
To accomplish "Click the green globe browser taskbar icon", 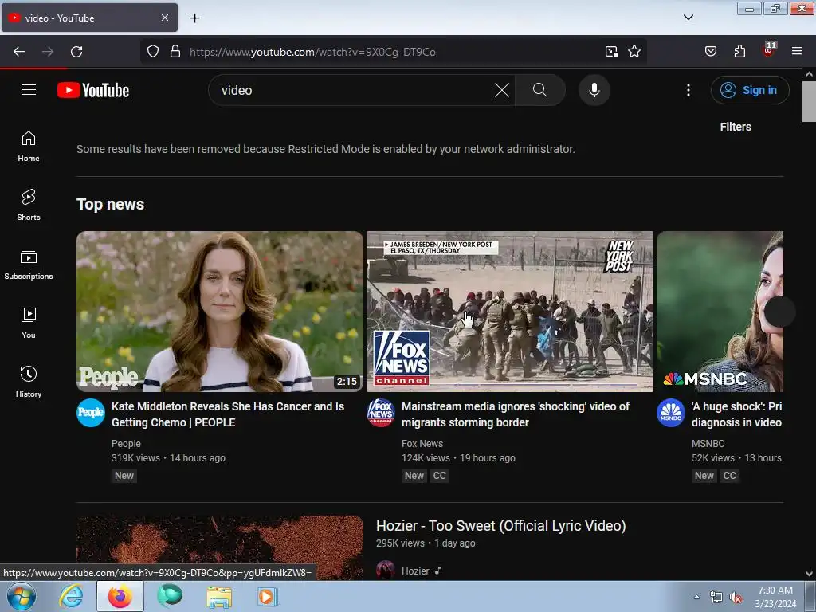I will [x=170, y=596].
